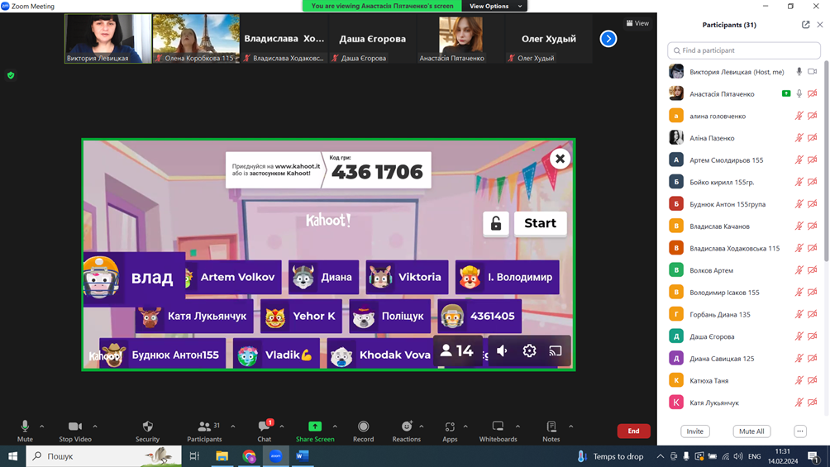The height and width of the screenshot is (467, 830).
Task: Open the Security shield menu
Action: click(x=147, y=431)
